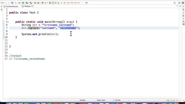This screenshot has height=104, width=185.
Task: Toggle Show Whitespace Characters pilcrow icon
Action: point(61,3)
